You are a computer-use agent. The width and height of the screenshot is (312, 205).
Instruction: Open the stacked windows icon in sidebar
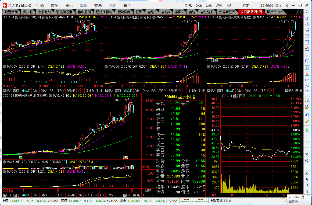307,55
